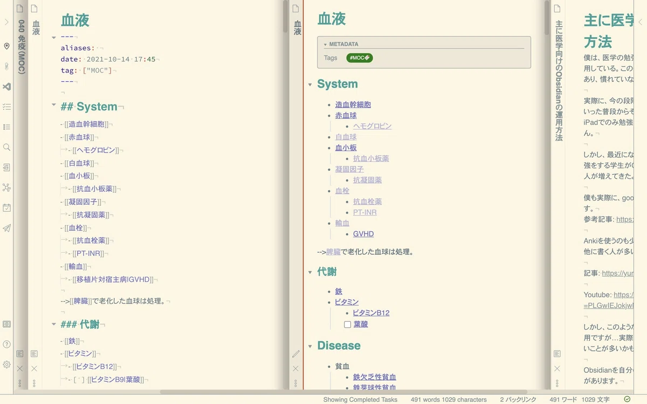Open the daily note calendar icon
The width and height of the screenshot is (647, 404).
(6, 208)
